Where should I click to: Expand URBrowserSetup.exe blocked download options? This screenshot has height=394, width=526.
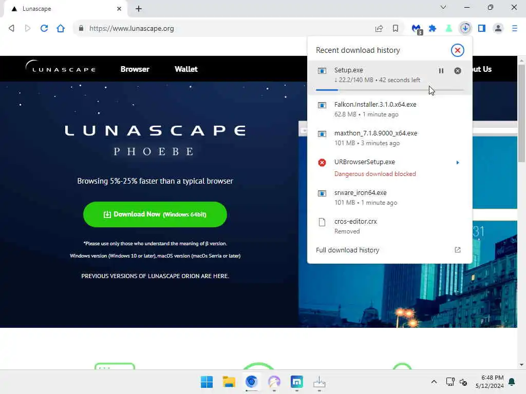pyautogui.click(x=458, y=163)
